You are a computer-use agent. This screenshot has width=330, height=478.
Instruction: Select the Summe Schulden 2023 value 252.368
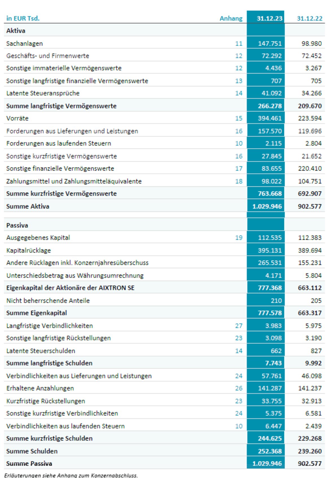[x=269, y=451]
